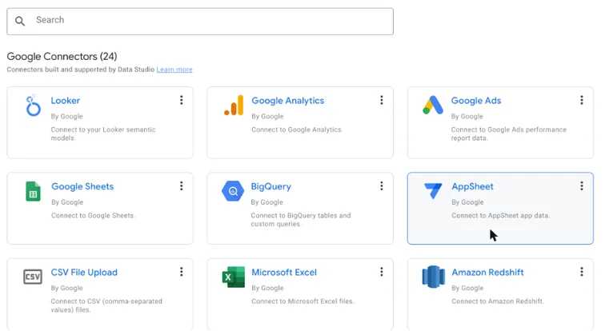
Task: Open the AppSheet card three-dot menu
Action: point(582,186)
